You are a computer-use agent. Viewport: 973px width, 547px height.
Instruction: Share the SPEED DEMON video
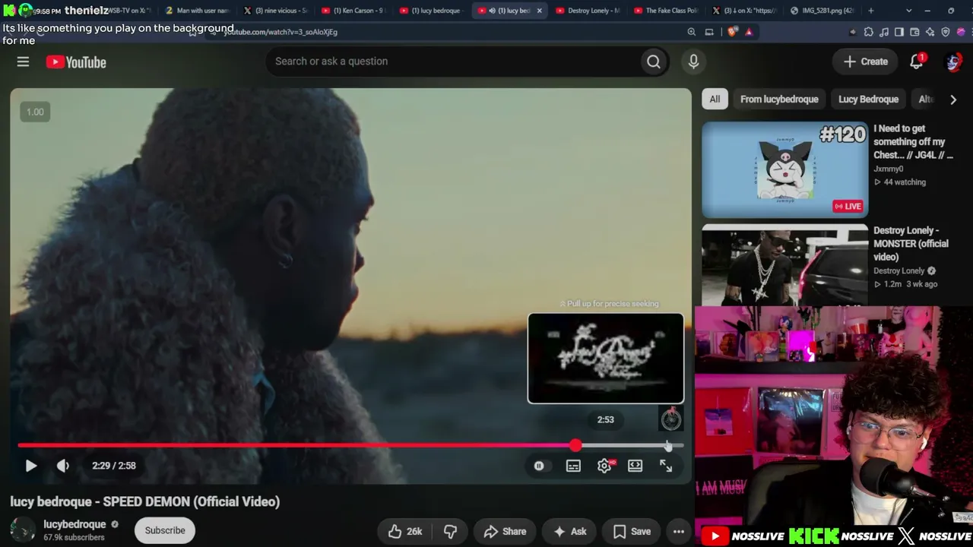pos(506,531)
